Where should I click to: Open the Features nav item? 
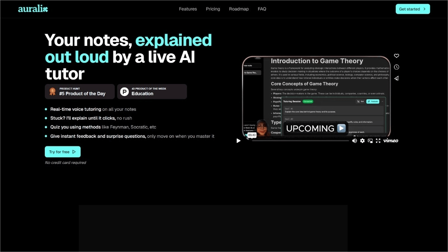click(188, 9)
